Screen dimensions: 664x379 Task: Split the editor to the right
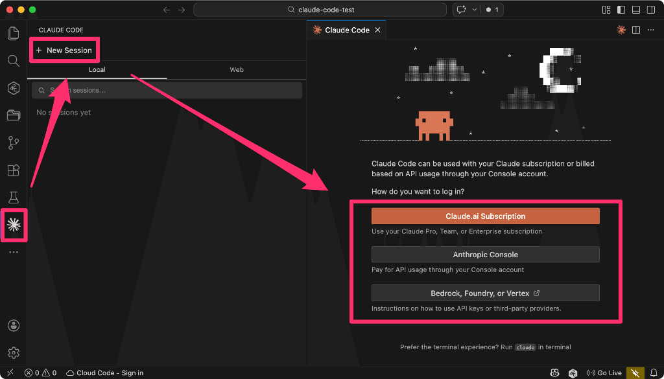point(635,30)
